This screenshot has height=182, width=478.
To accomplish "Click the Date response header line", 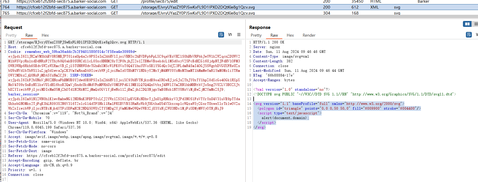I will coord(289,52).
